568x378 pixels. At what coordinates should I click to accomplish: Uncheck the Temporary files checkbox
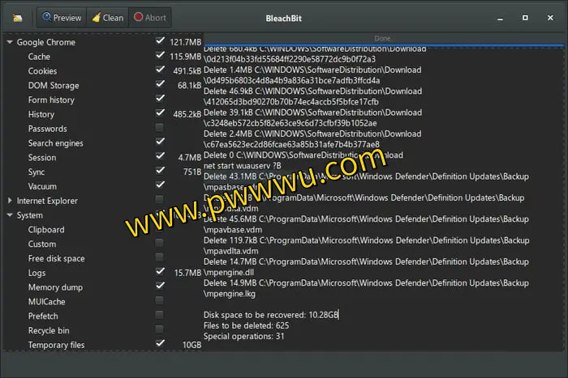tap(160, 343)
